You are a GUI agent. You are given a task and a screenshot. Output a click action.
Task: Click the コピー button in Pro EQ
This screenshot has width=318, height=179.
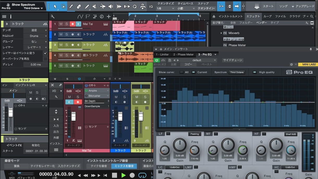pyautogui.click(x=188, y=64)
